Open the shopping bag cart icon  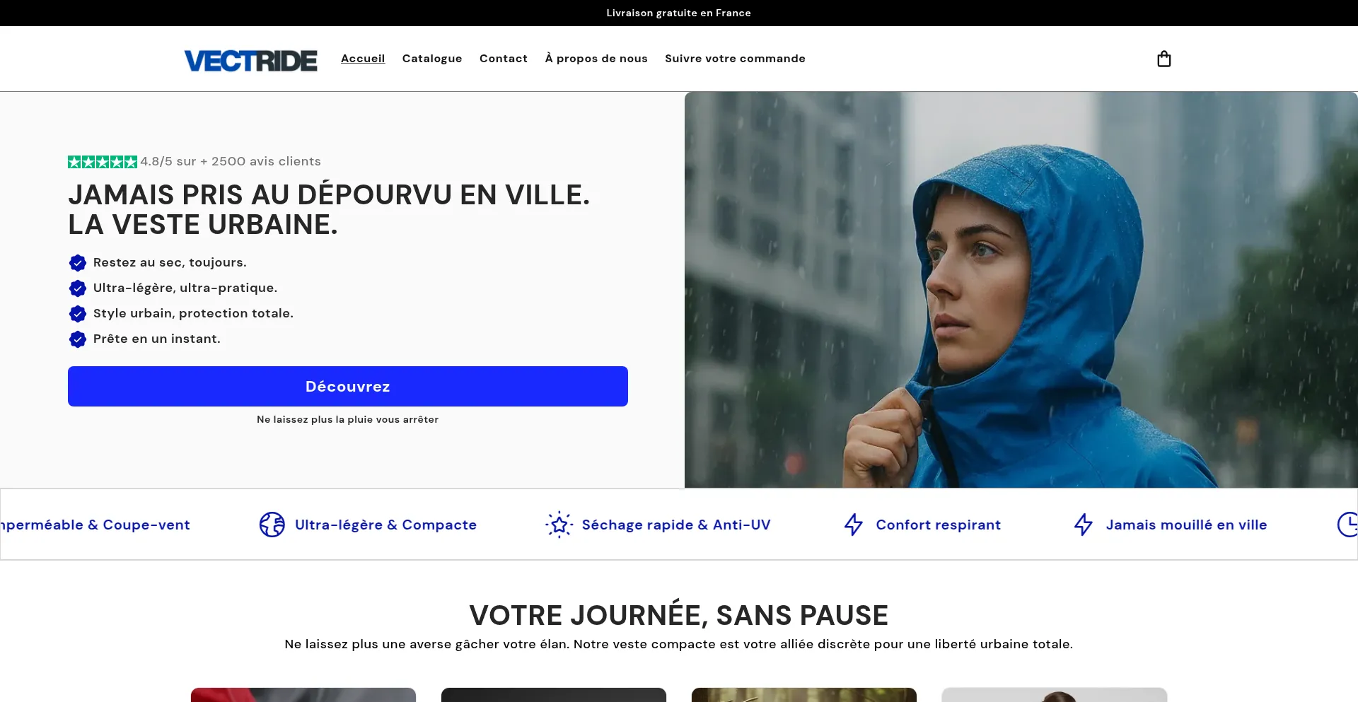1163,59
